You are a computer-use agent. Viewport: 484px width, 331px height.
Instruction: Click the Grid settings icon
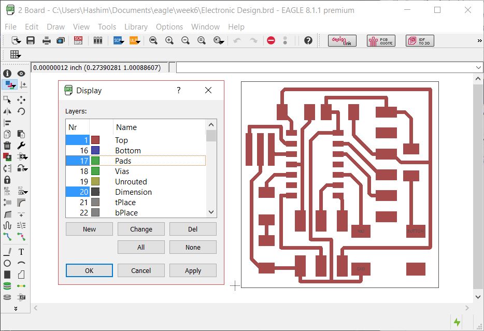pos(15,54)
